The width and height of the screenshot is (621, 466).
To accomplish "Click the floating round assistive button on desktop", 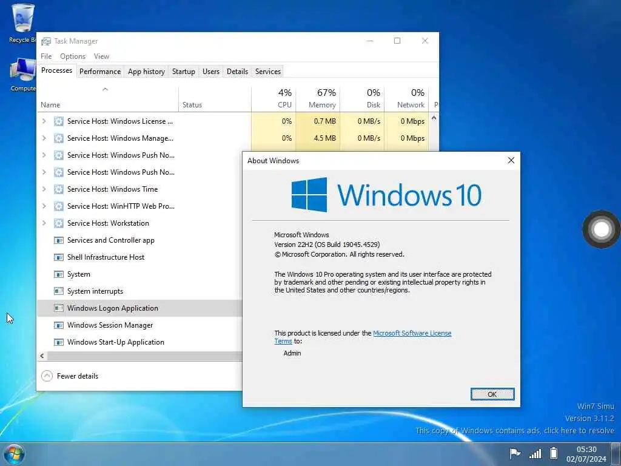I will click(x=601, y=229).
